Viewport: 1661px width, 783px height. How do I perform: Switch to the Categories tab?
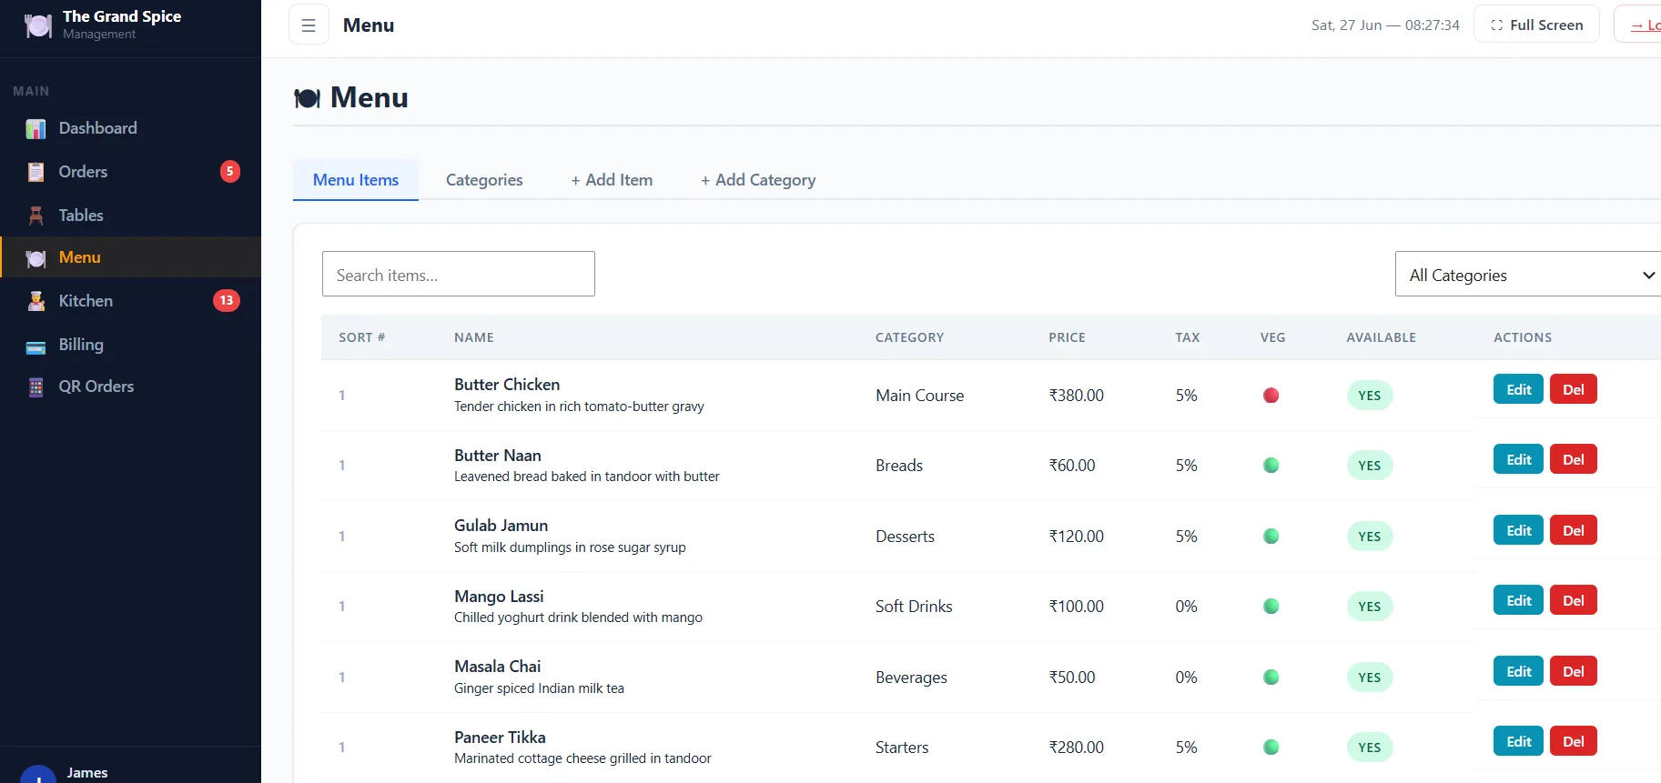click(484, 180)
